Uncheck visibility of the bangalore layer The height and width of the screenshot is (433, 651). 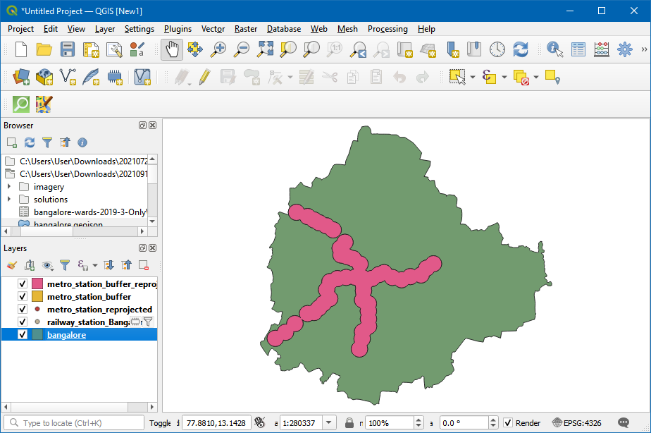tap(22, 334)
